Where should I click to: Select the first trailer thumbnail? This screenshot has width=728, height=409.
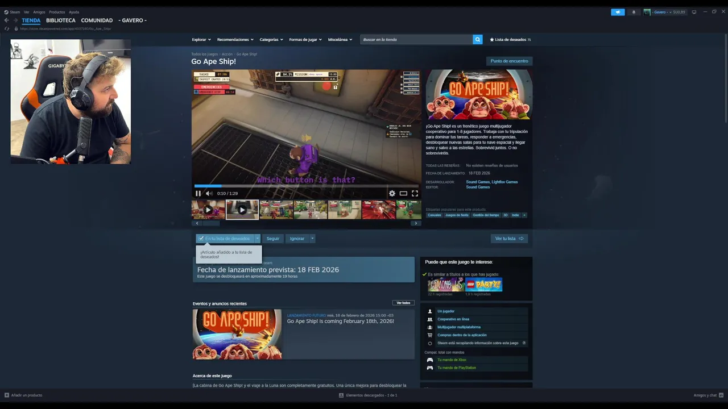click(x=208, y=210)
